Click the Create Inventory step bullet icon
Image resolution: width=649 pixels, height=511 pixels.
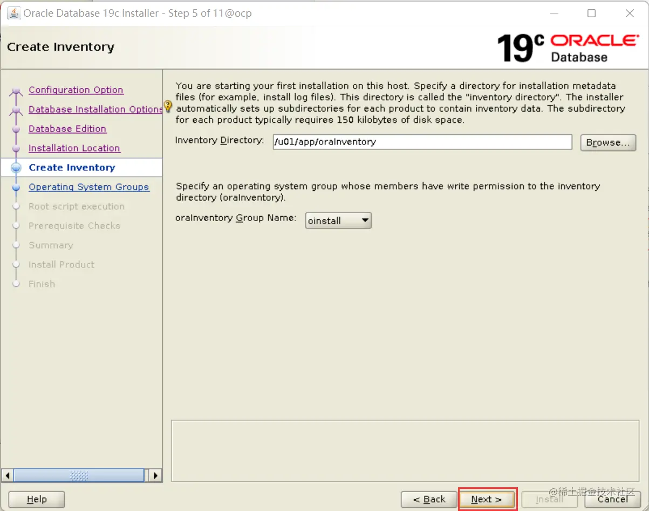(x=16, y=168)
